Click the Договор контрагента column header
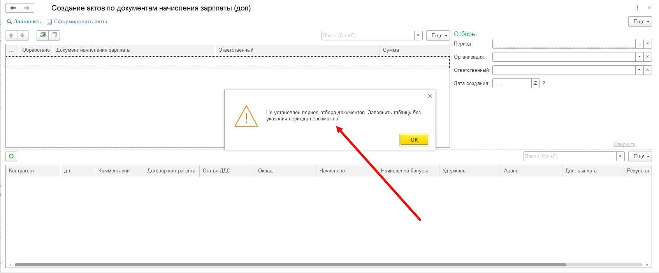 pos(172,171)
